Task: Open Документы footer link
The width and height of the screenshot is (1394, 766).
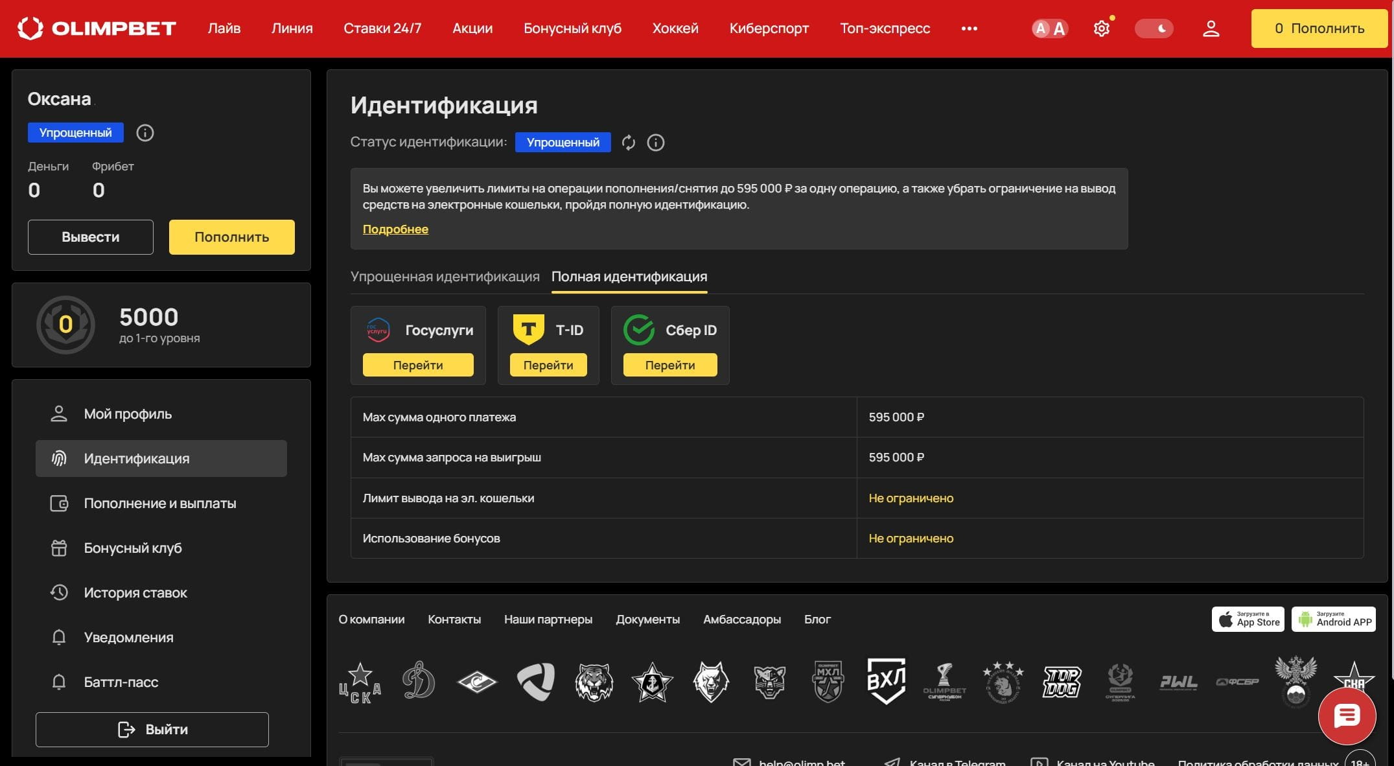Action: click(x=648, y=620)
